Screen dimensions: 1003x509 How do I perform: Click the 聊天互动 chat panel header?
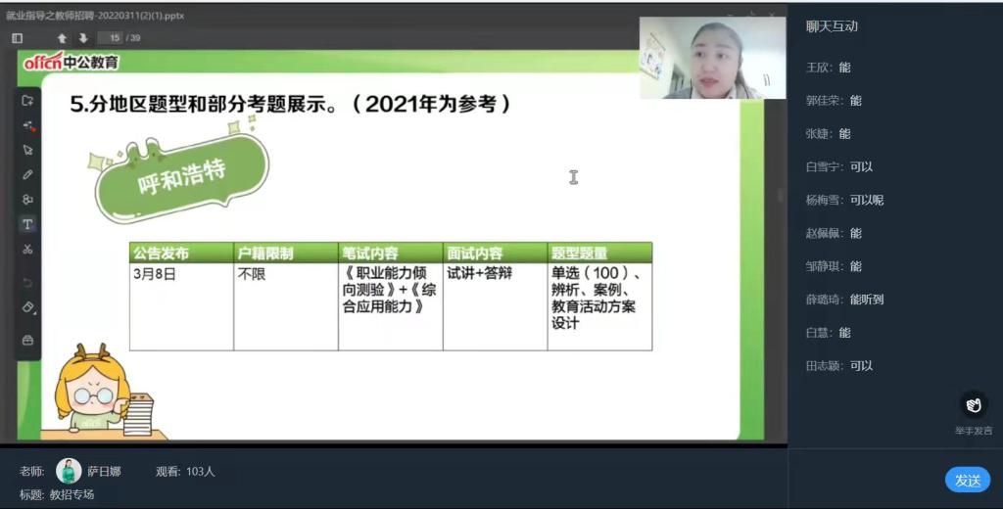832,26
